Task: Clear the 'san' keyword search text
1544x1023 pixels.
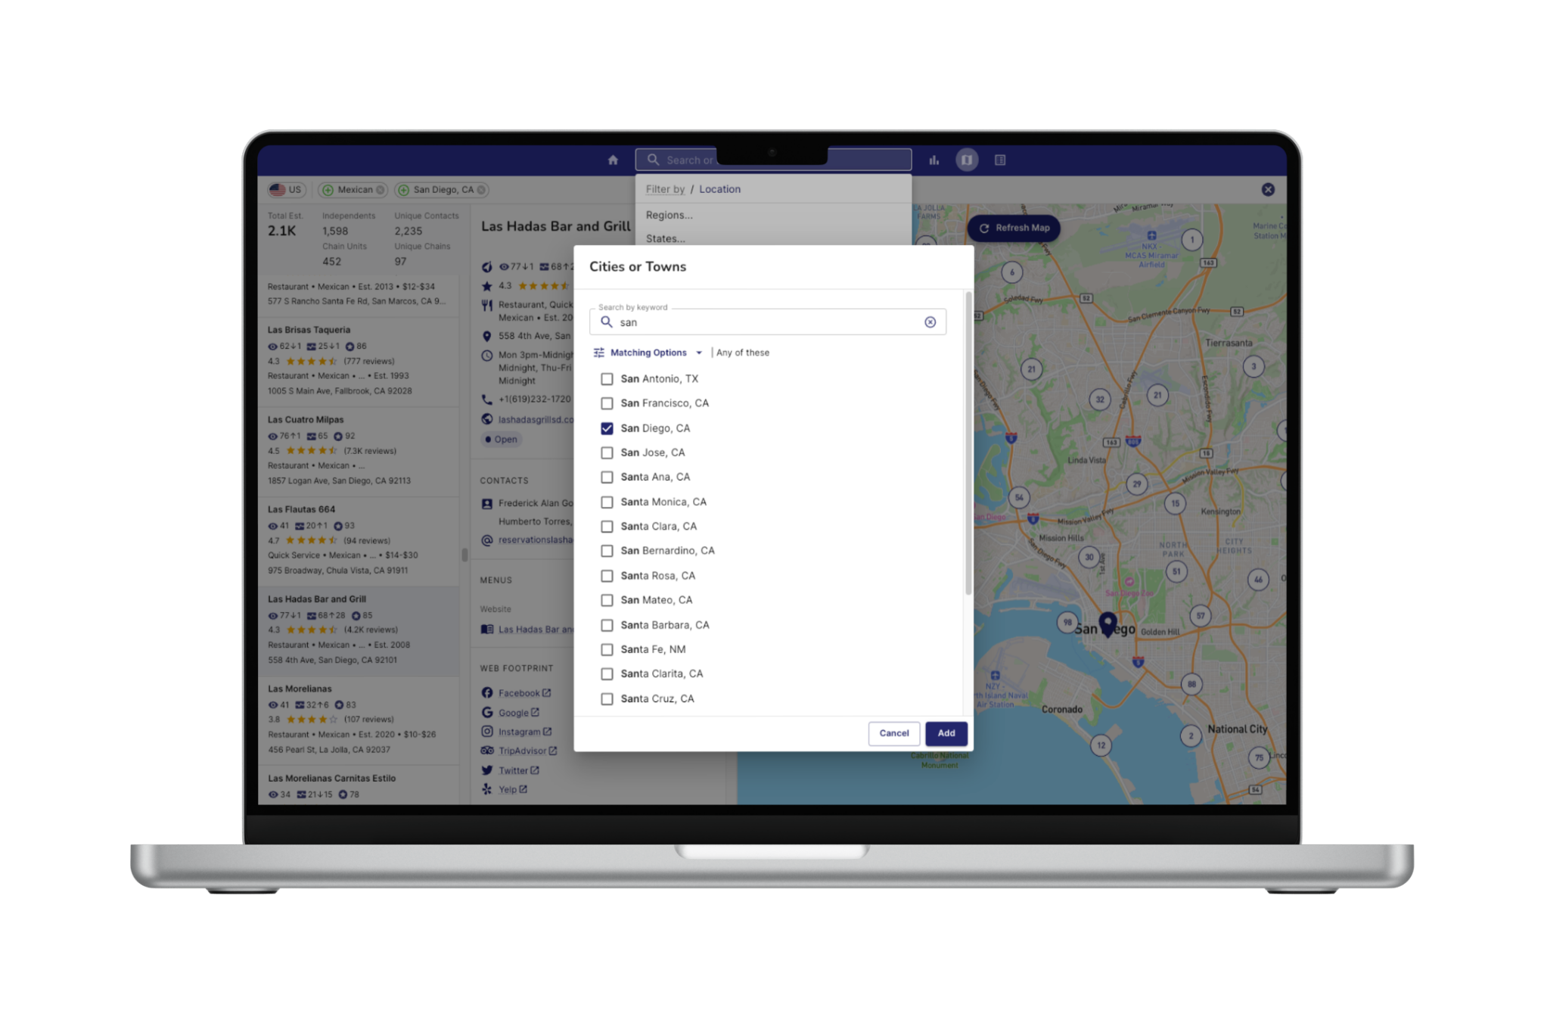Action: coord(930,322)
